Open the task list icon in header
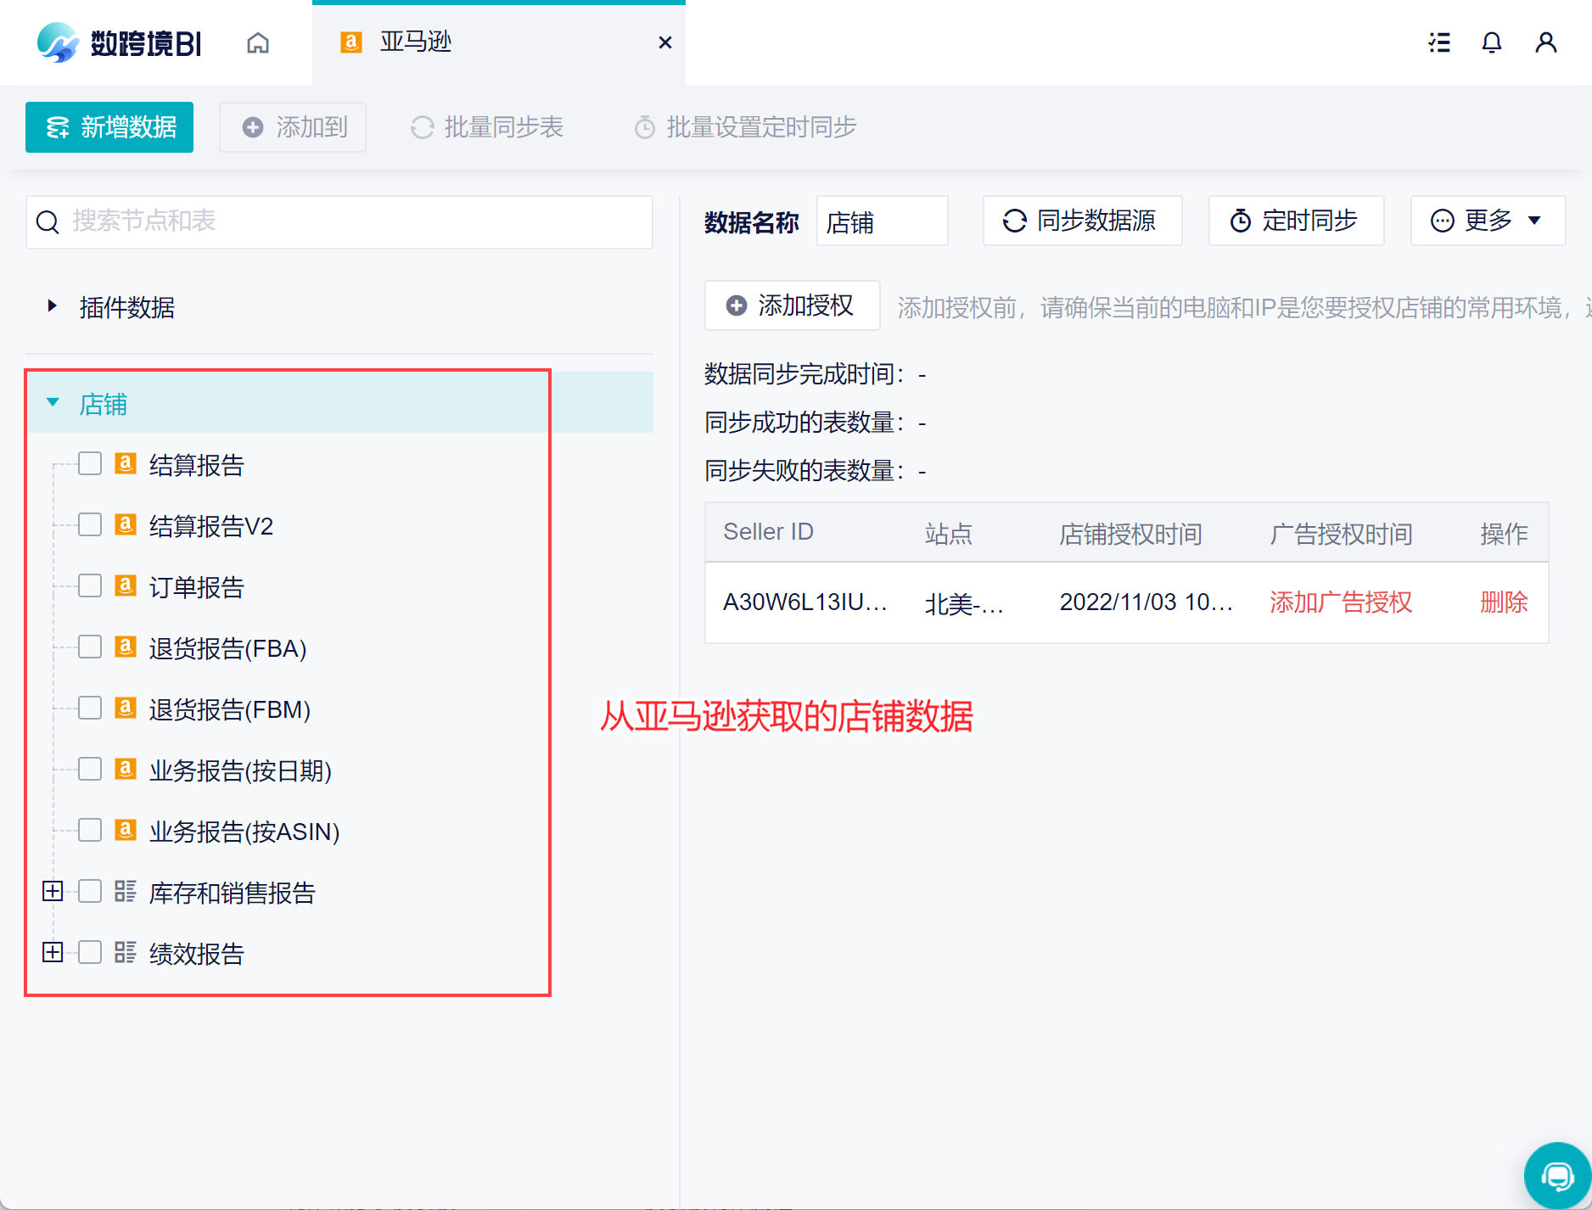Viewport: 1592px width, 1210px height. (x=1439, y=42)
